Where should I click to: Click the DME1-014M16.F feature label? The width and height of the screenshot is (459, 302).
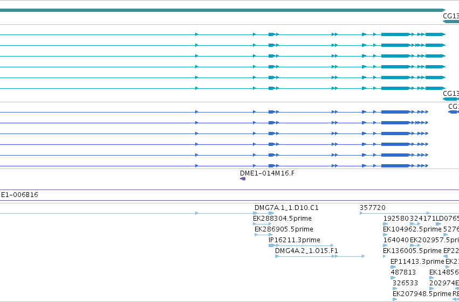coord(267,173)
